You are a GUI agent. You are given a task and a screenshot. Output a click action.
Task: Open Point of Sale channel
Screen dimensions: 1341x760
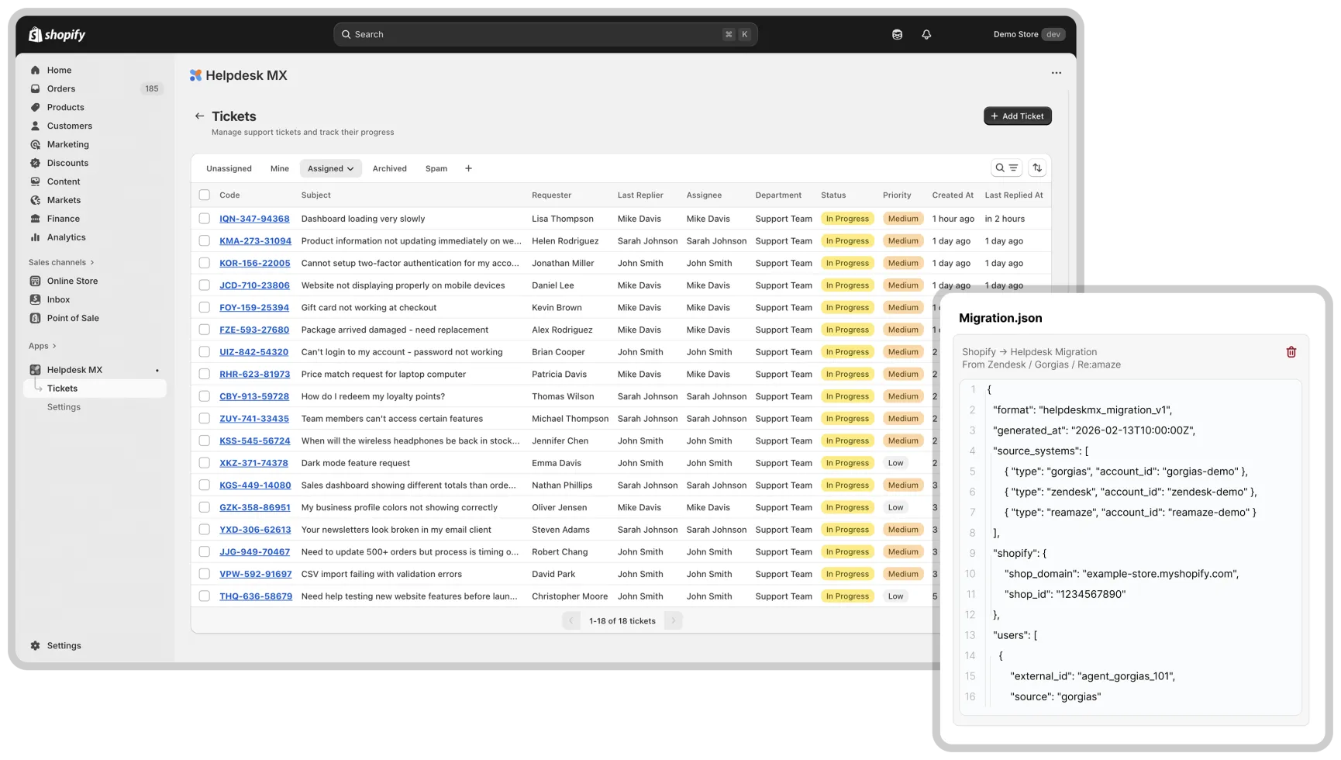click(x=74, y=318)
